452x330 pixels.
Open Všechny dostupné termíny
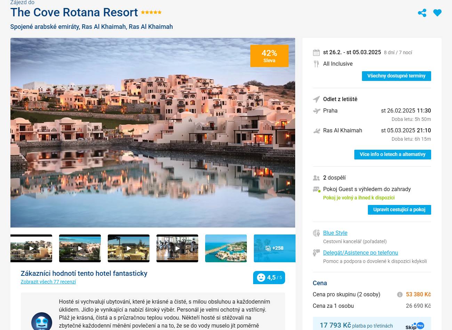coord(396,76)
